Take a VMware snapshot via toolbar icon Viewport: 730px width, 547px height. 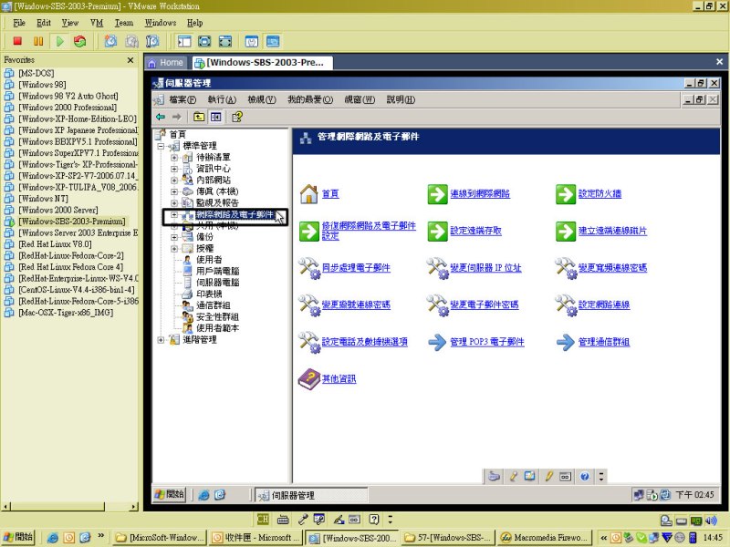110,41
